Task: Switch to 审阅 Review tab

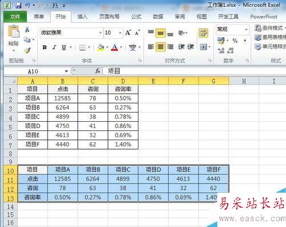Action: (180, 17)
